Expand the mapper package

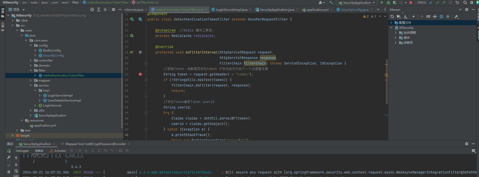[31, 80]
